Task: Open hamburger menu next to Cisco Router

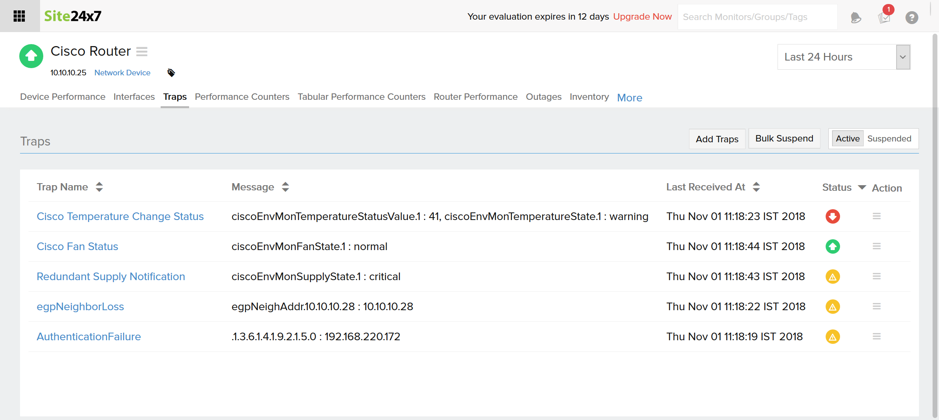Action: click(x=142, y=51)
